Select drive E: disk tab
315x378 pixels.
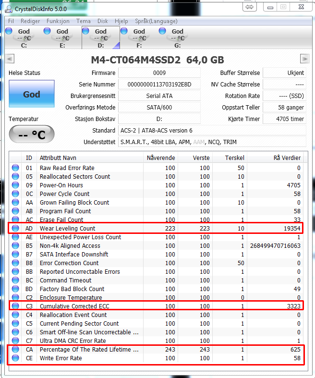pyautogui.click(x=62, y=38)
